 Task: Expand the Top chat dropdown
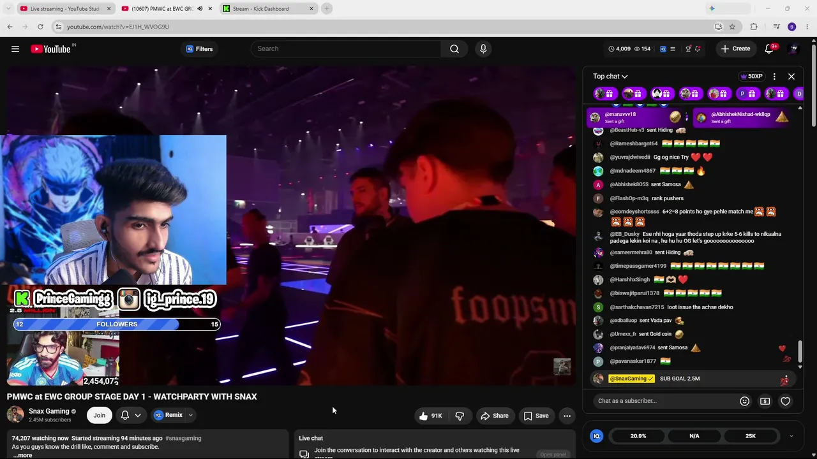click(x=610, y=76)
